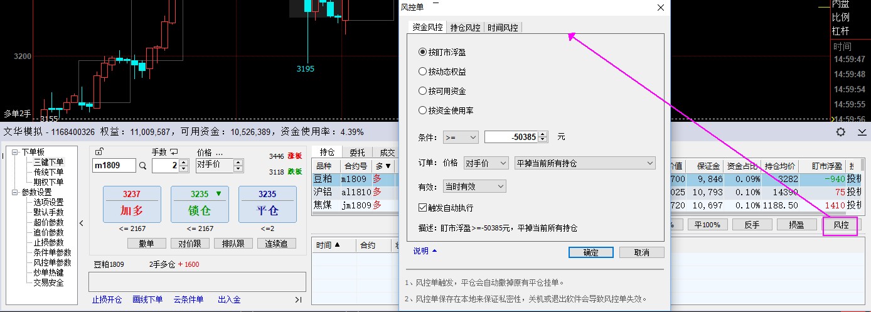Open the 平掉当前所有持仓 action dropdown
Image resolution: width=871 pixels, height=312 pixels.
(584, 163)
